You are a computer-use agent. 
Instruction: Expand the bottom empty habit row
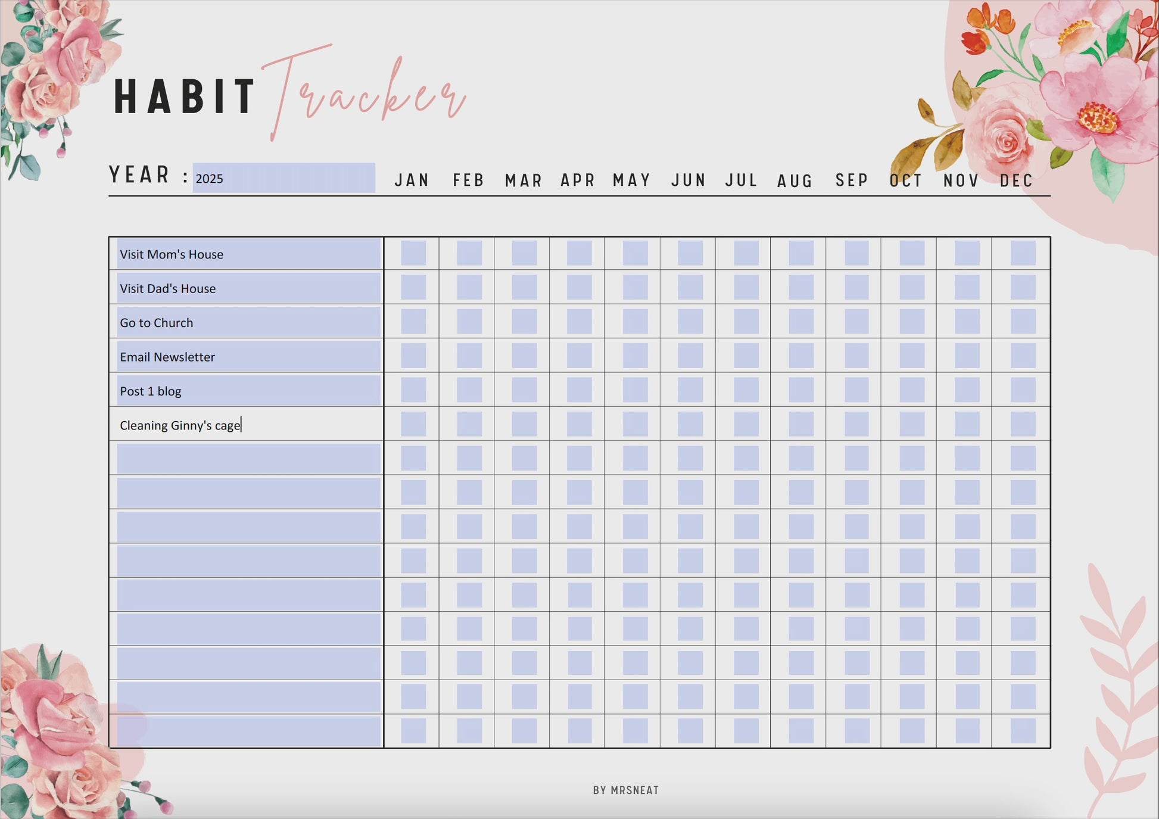(x=247, y=731)
